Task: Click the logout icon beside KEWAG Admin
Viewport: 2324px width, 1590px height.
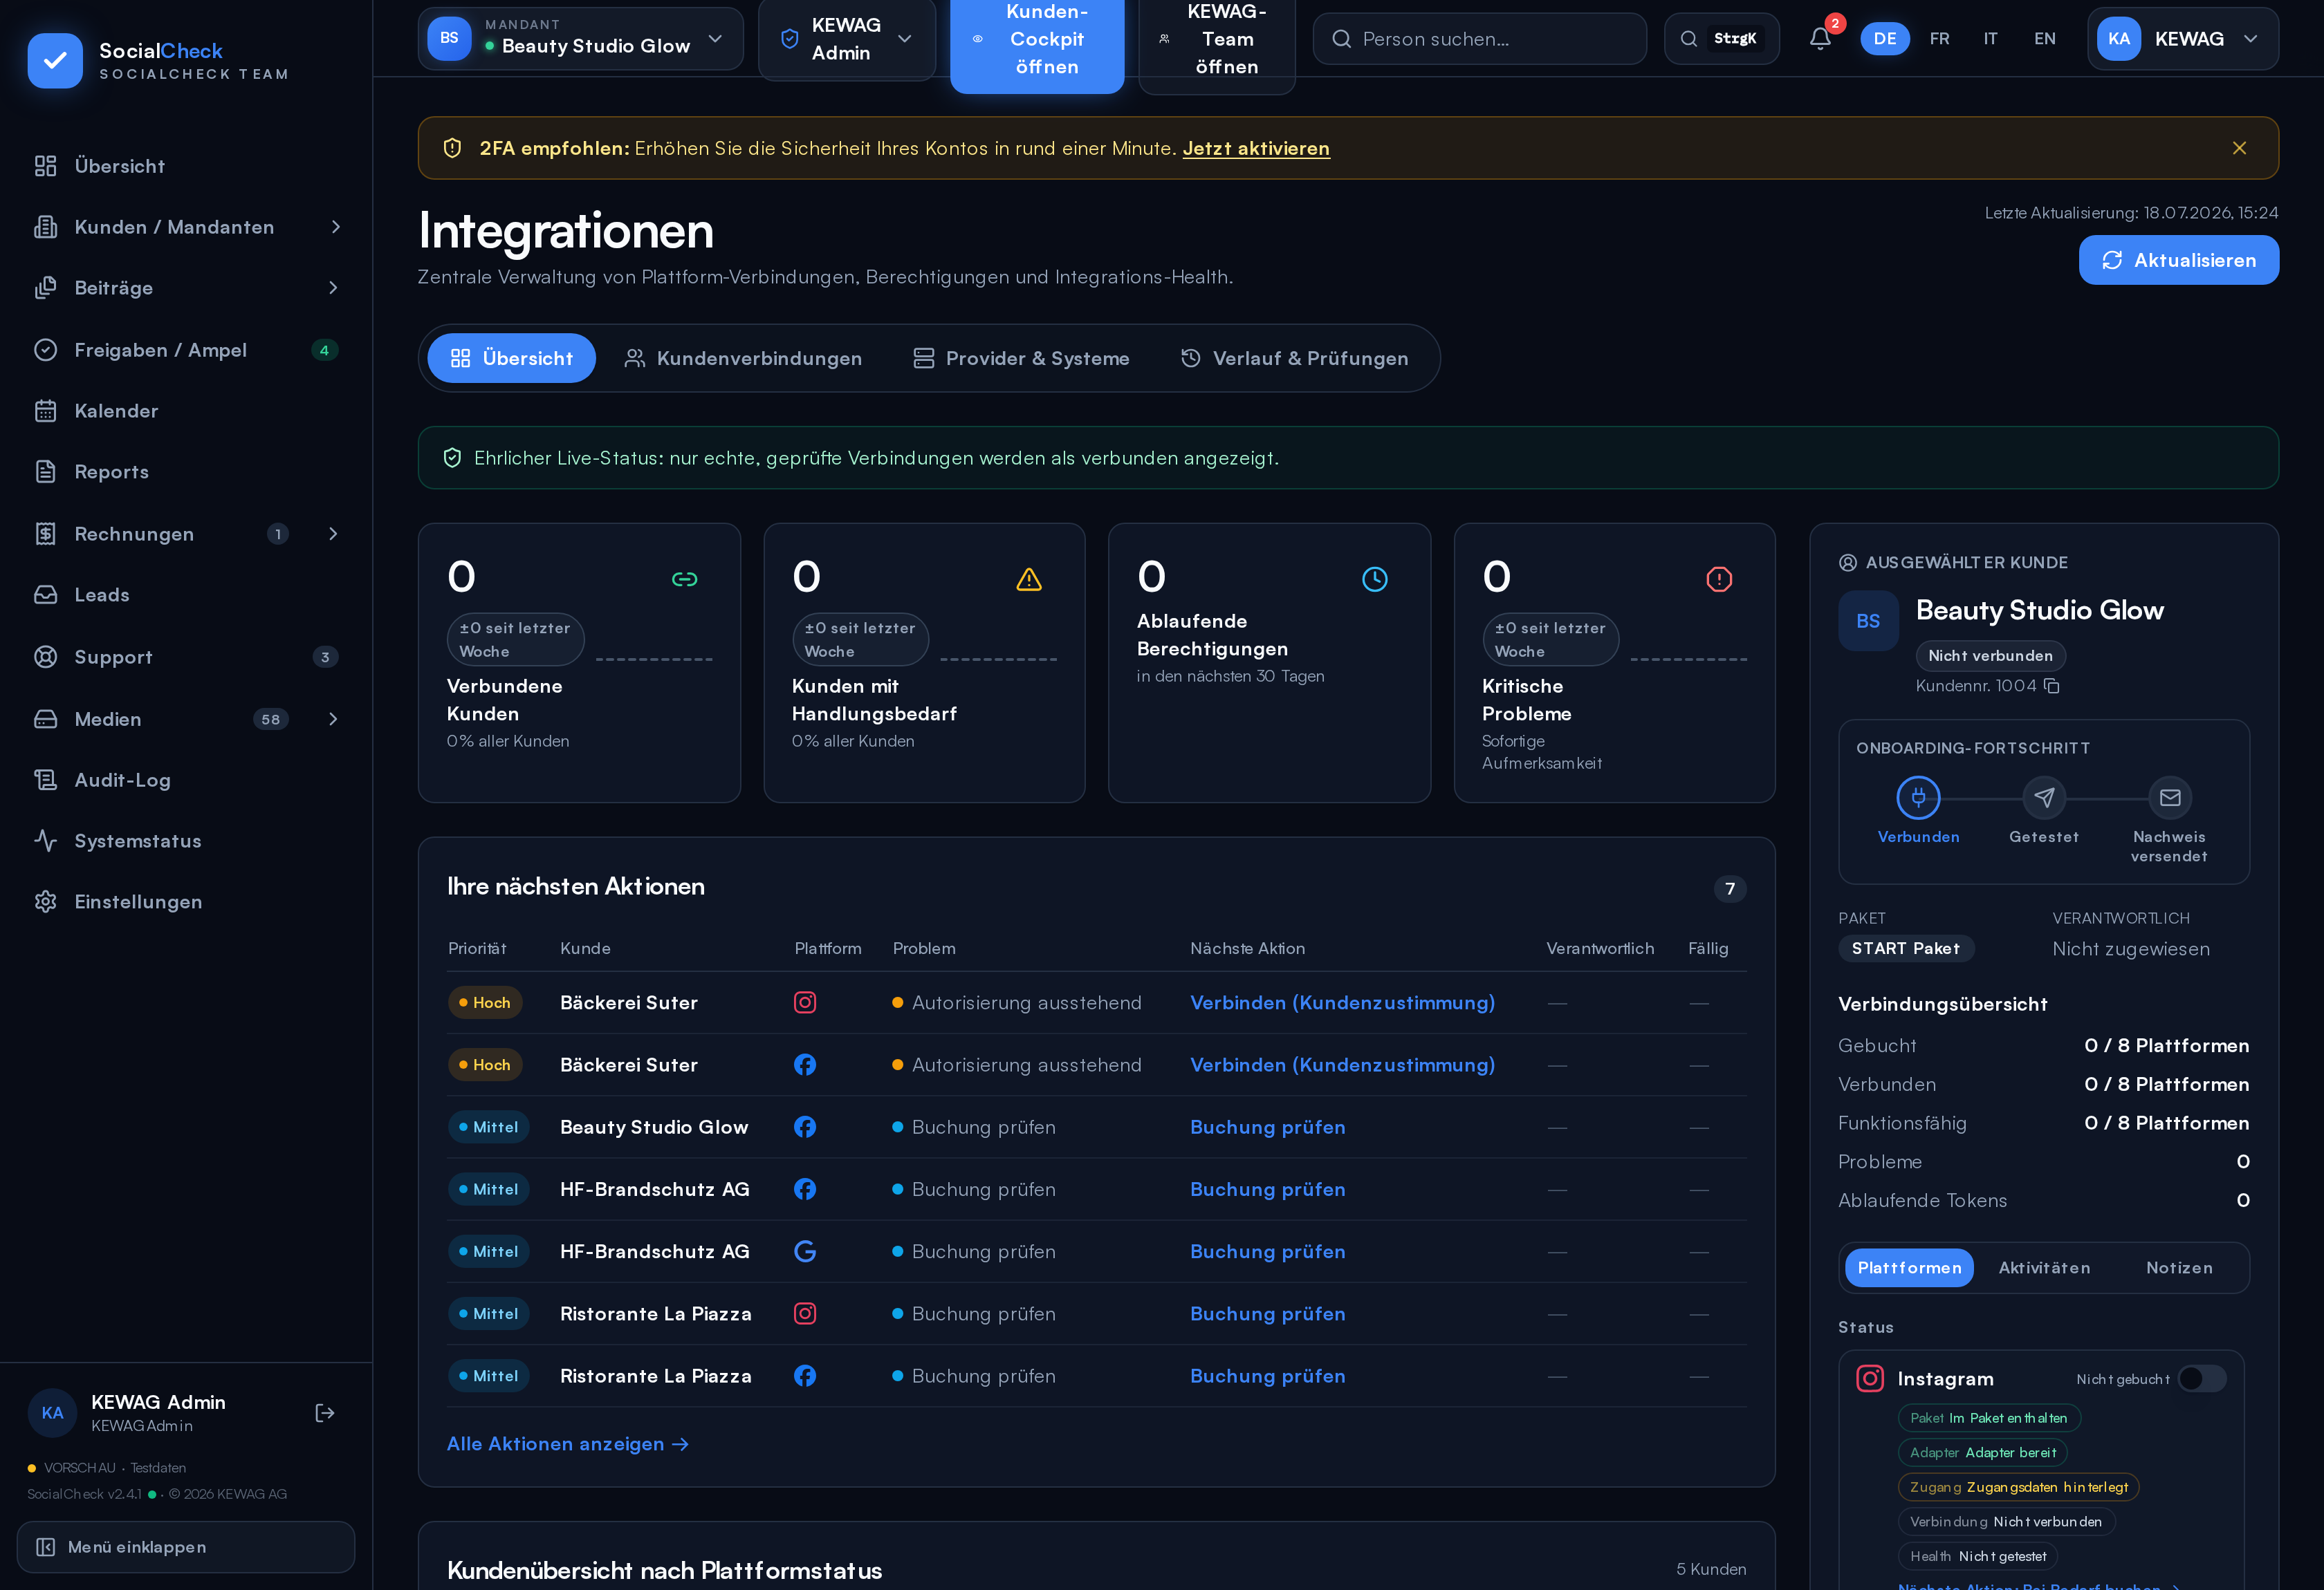Action: pos(325,1412)
